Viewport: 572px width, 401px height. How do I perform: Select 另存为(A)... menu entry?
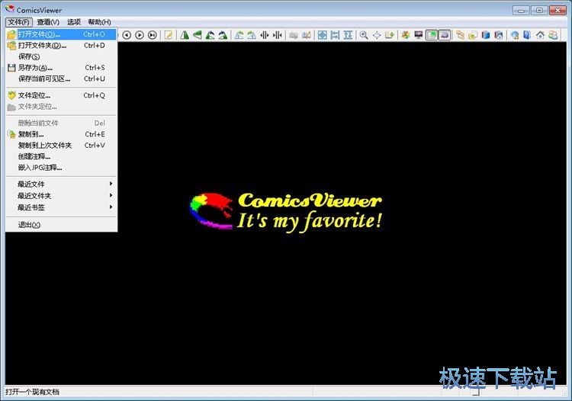pos(61,68)
